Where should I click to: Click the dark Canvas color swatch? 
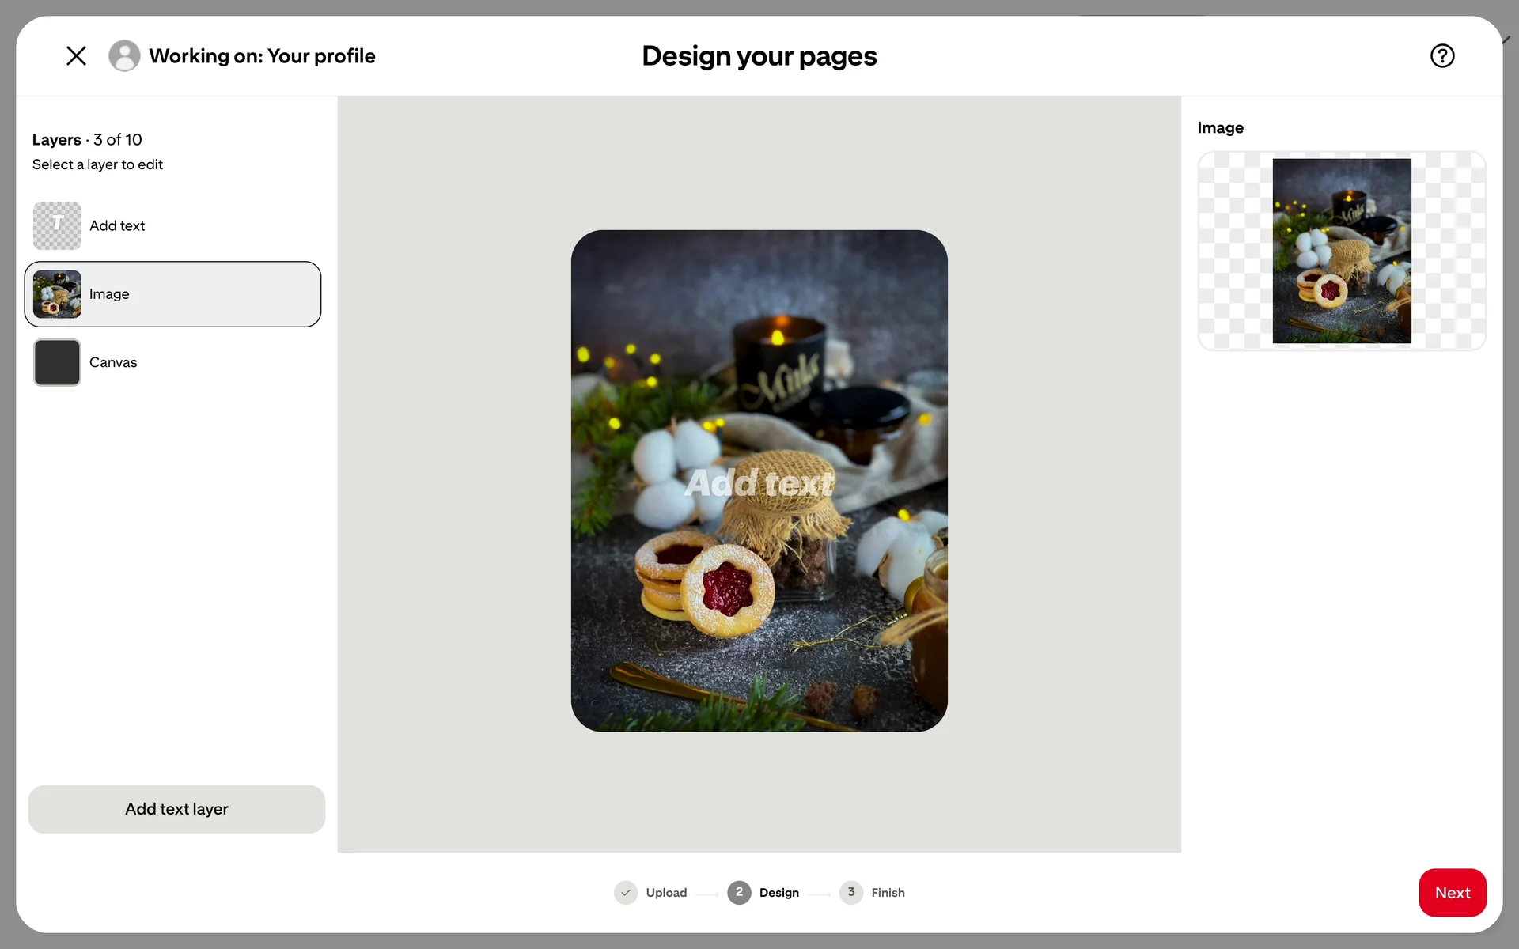tap(57, 362)
